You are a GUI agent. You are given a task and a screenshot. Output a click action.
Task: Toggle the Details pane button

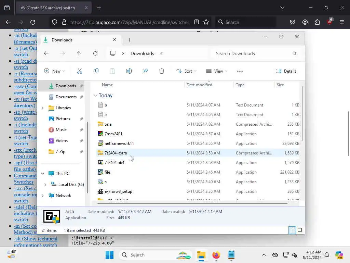[x=286, y=71]
